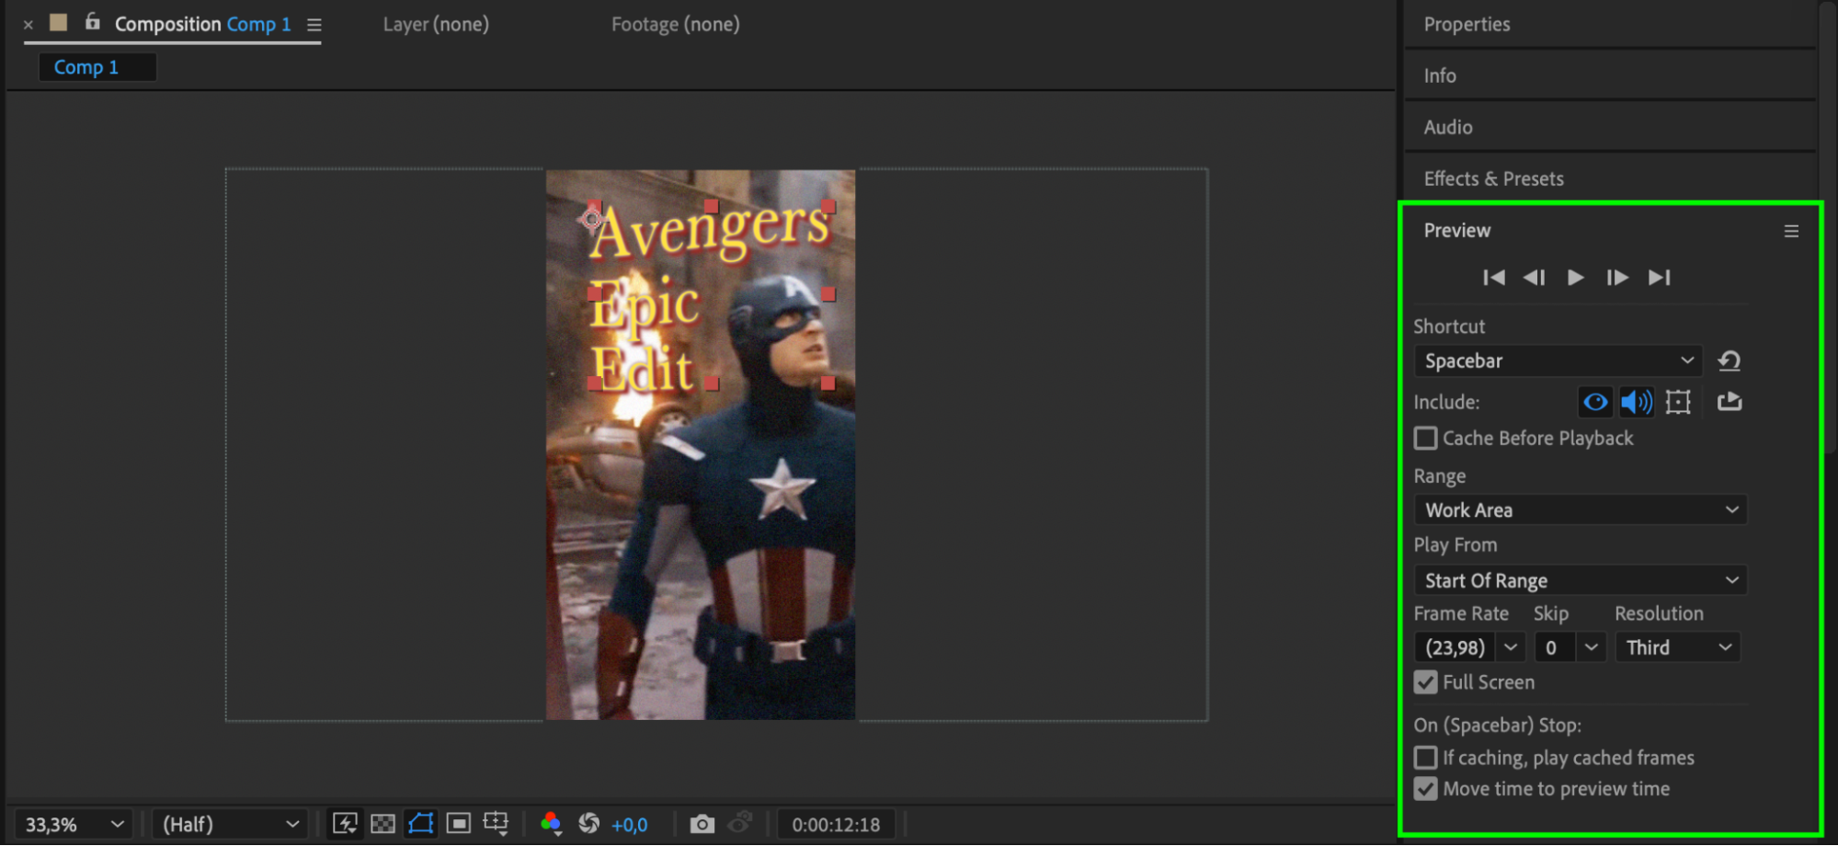
Task: Step back one frame in Preview panel
Action: point(1534,278)
